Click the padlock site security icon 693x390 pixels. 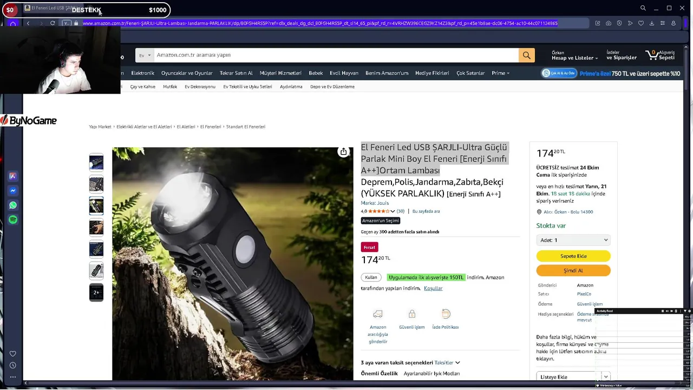click(76, 23)
